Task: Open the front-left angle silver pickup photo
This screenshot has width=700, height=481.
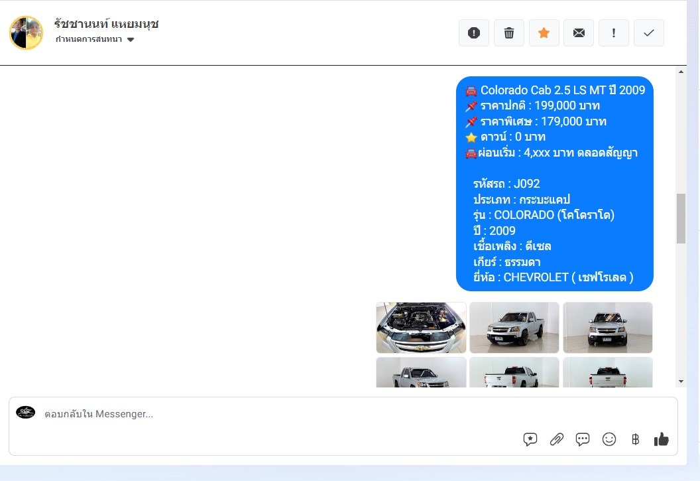Action: pyautogui.click(x=514, y=327)
